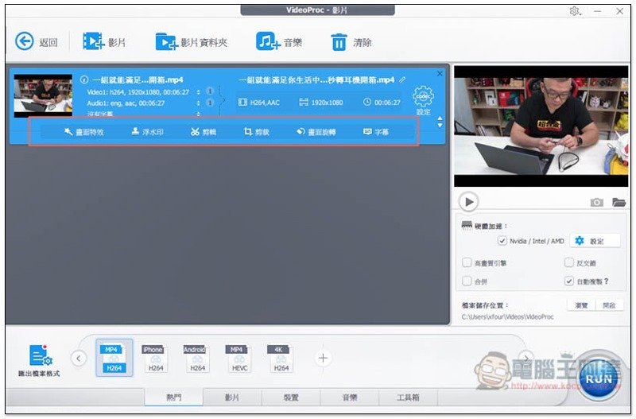Open hardware acceleration 設定 button

coord(595,241)
